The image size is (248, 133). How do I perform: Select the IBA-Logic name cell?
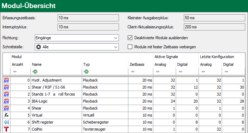tap(56, 101)
